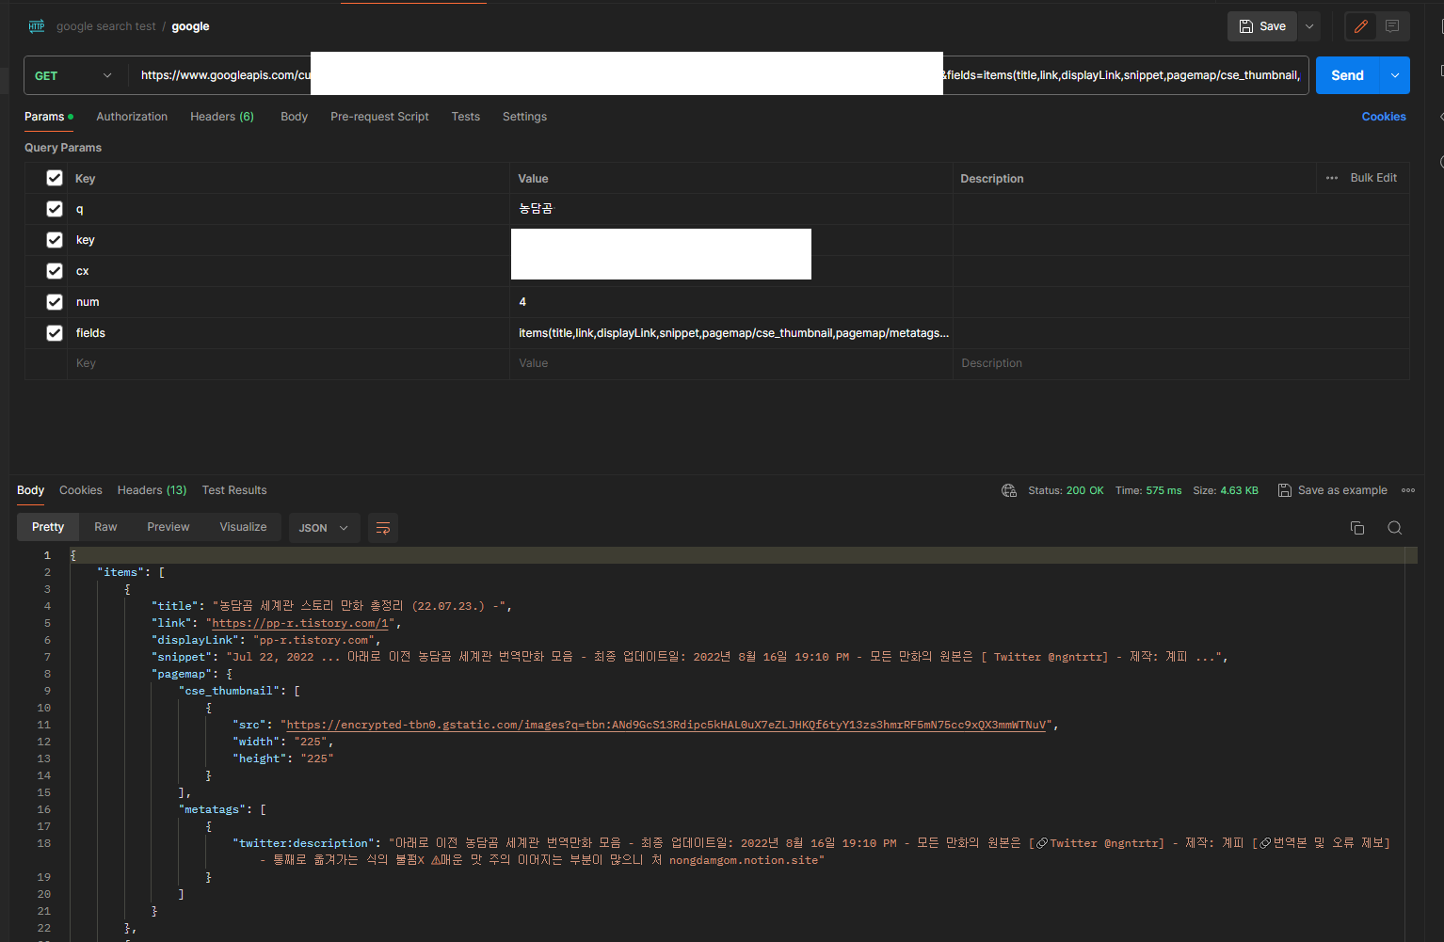Toggle the wrap lines icon

(x=383, y=528)
